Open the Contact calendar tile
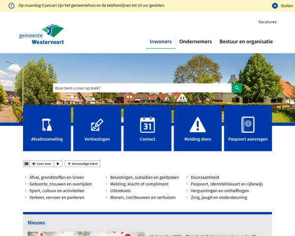The image size is (295, 236). (x=147, y=128)
